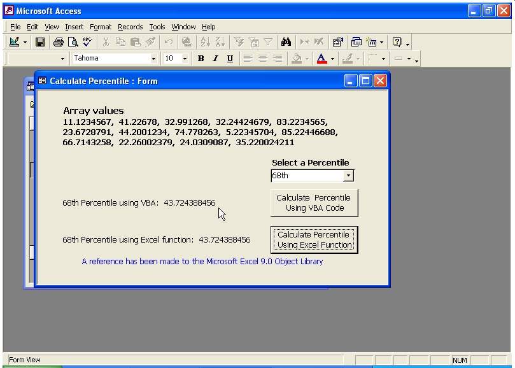Open the font size 10 dropdown

185,59
